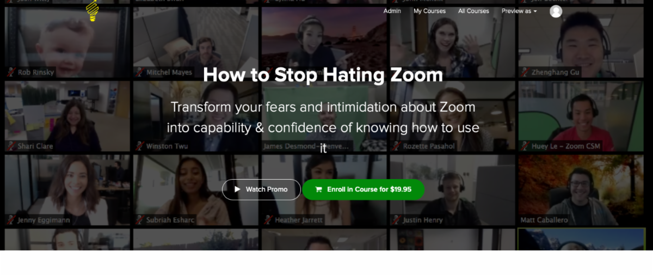This screenshot has height=276, width=653.
Task: Click muted mic icon beside Zhenghang Gu
Action: [525, 72]
